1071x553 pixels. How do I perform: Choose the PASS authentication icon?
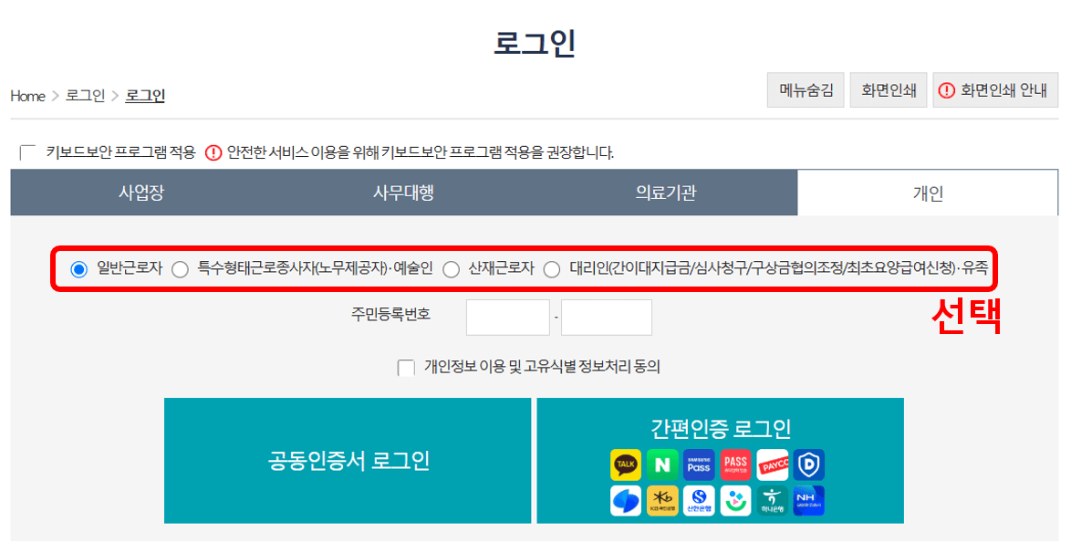(x=735, y=464)
